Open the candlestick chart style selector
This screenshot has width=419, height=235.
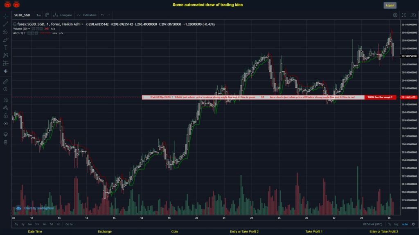(x=47, y=15)
